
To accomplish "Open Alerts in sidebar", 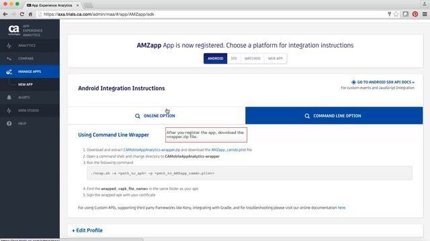I will coord(30,98).
